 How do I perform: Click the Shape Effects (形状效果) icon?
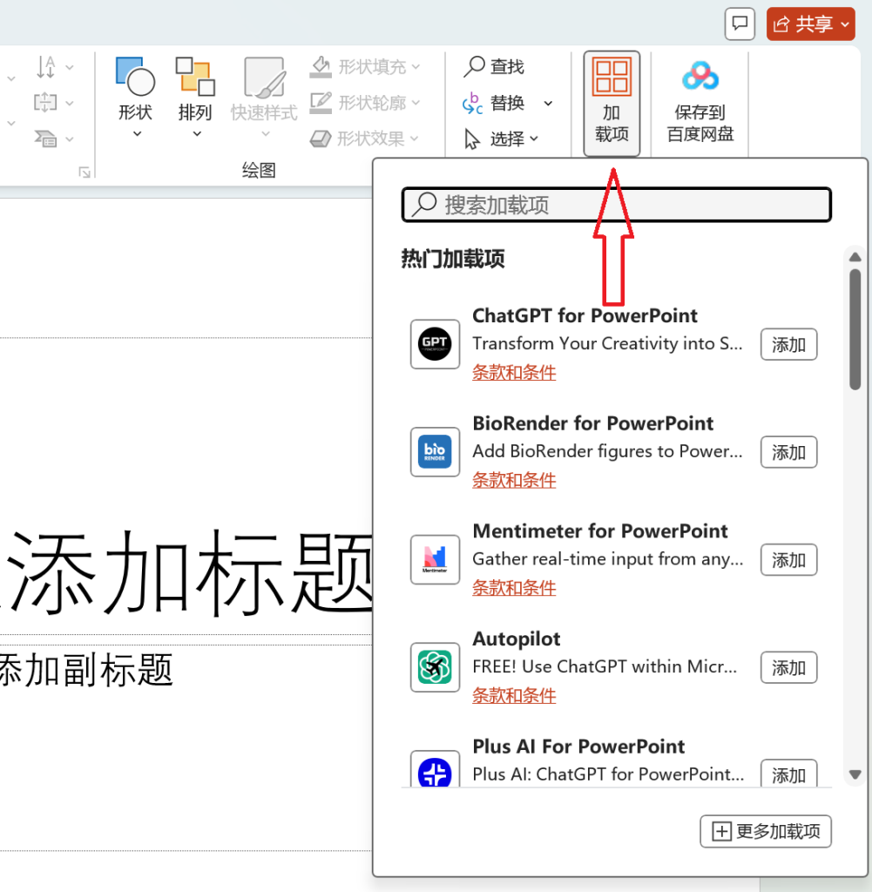tap(321, 139)
